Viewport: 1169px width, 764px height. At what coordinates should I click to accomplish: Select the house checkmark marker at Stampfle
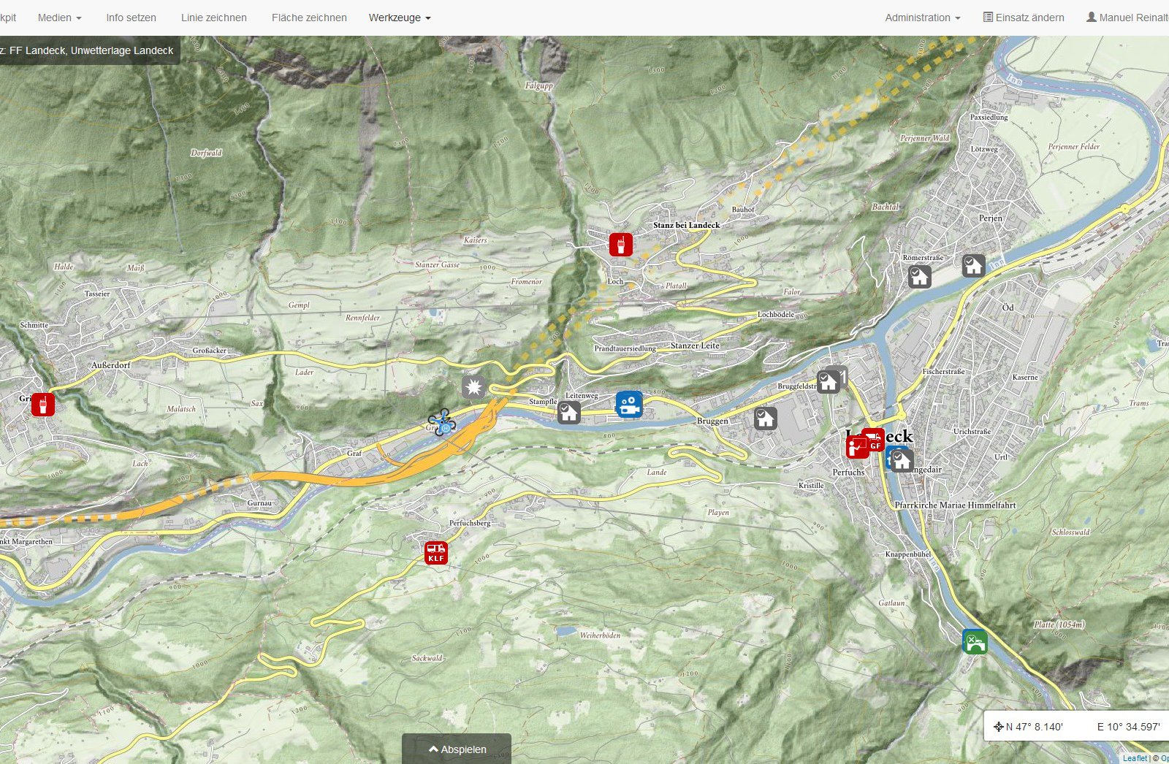569,413
